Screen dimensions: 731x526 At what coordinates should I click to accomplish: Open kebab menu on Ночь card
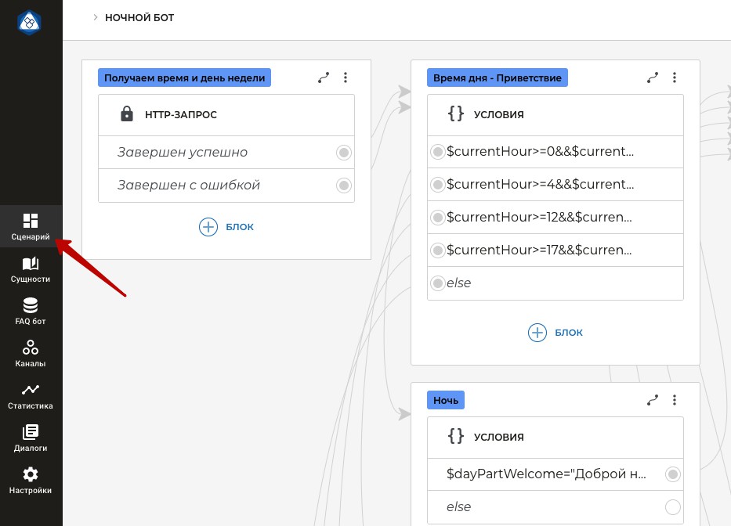coord(675,400)
